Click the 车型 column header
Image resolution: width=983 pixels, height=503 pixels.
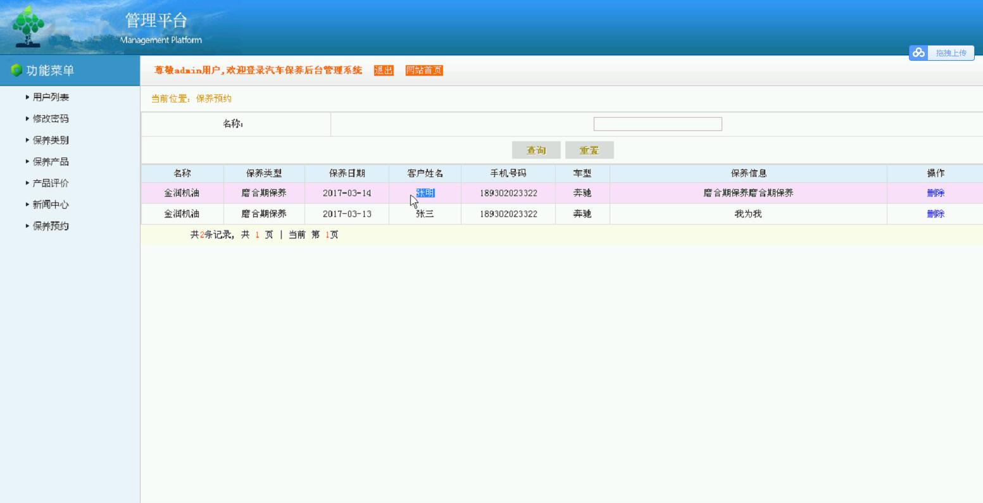click(582, 173)
